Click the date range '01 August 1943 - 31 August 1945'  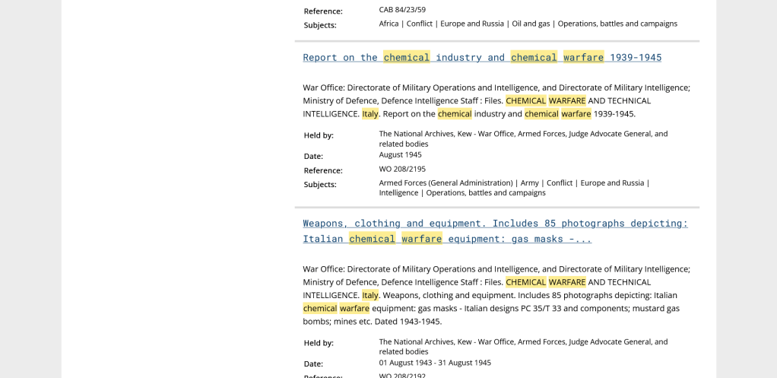[x=435, y=363]
